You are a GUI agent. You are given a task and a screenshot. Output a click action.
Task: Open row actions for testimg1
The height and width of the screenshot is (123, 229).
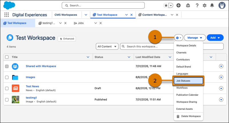point(221,100)
